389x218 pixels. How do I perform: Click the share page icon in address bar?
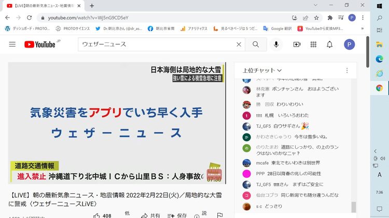(x=305, y=18)
